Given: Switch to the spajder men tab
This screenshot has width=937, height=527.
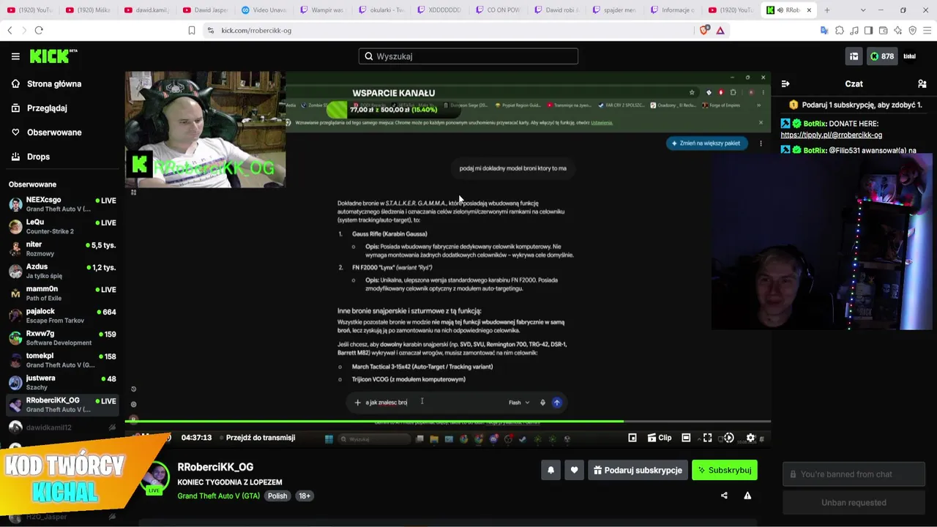Looking at the screenshot, I should [x=615, y=10].
